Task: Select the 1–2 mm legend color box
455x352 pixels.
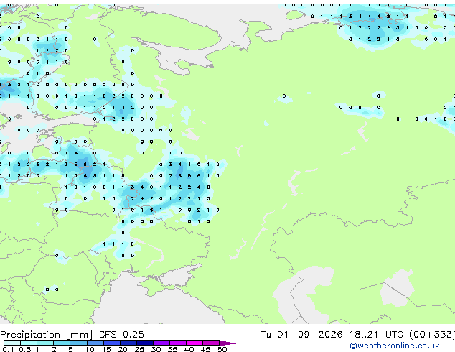Action: click(45, 343)
